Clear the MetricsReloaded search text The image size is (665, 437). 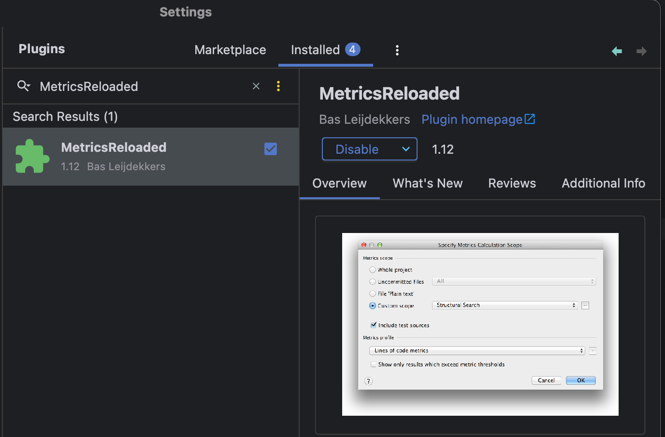click(x=256, y=86)
